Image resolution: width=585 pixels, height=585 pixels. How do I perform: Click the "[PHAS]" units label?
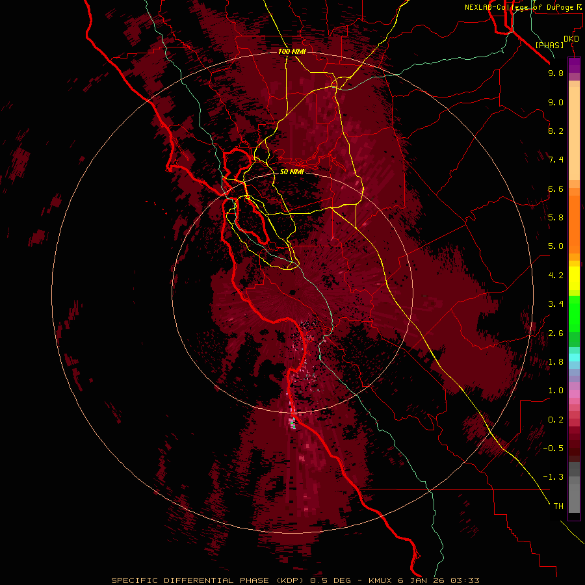point(549,45)
